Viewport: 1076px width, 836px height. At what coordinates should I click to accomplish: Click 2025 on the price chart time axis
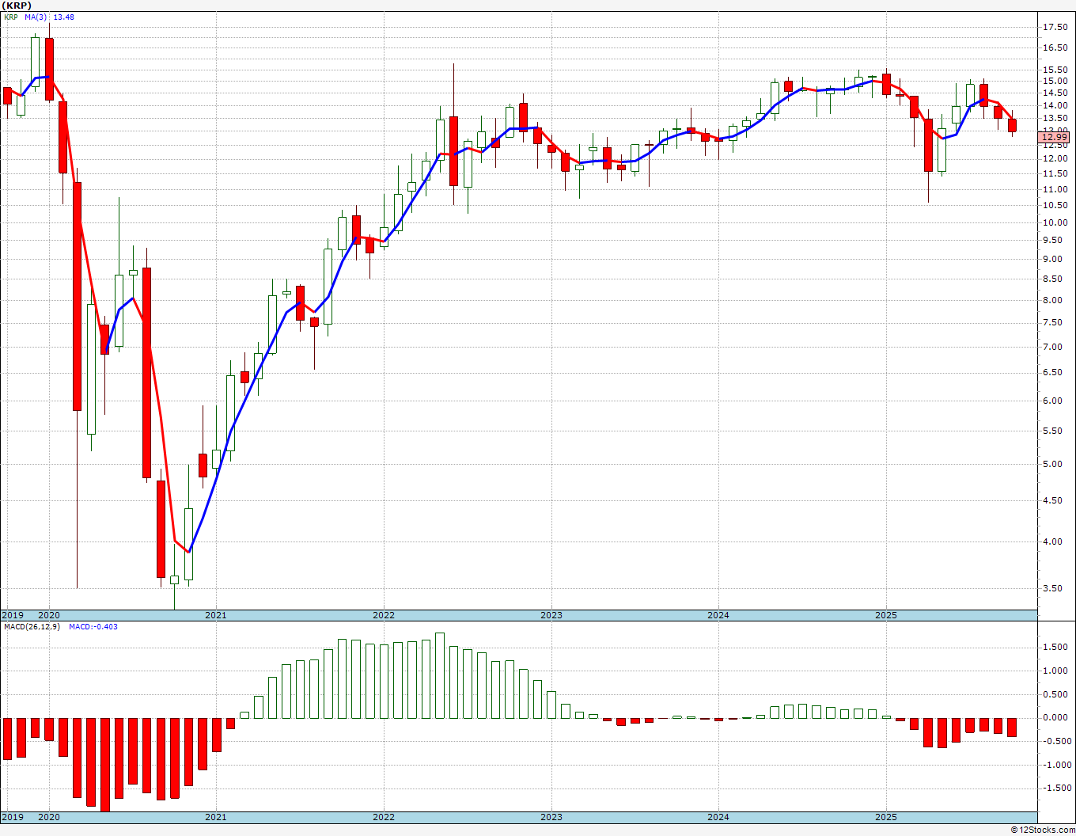886,615
